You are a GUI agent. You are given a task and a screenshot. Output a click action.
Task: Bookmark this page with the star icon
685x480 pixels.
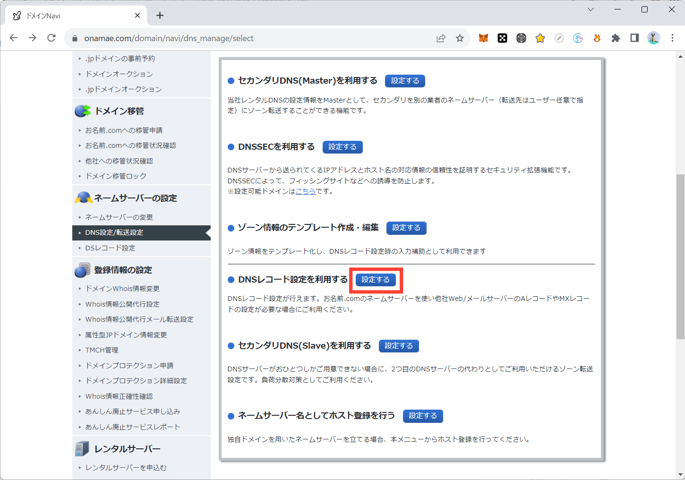pyautogui.click(x=460, y=38)
